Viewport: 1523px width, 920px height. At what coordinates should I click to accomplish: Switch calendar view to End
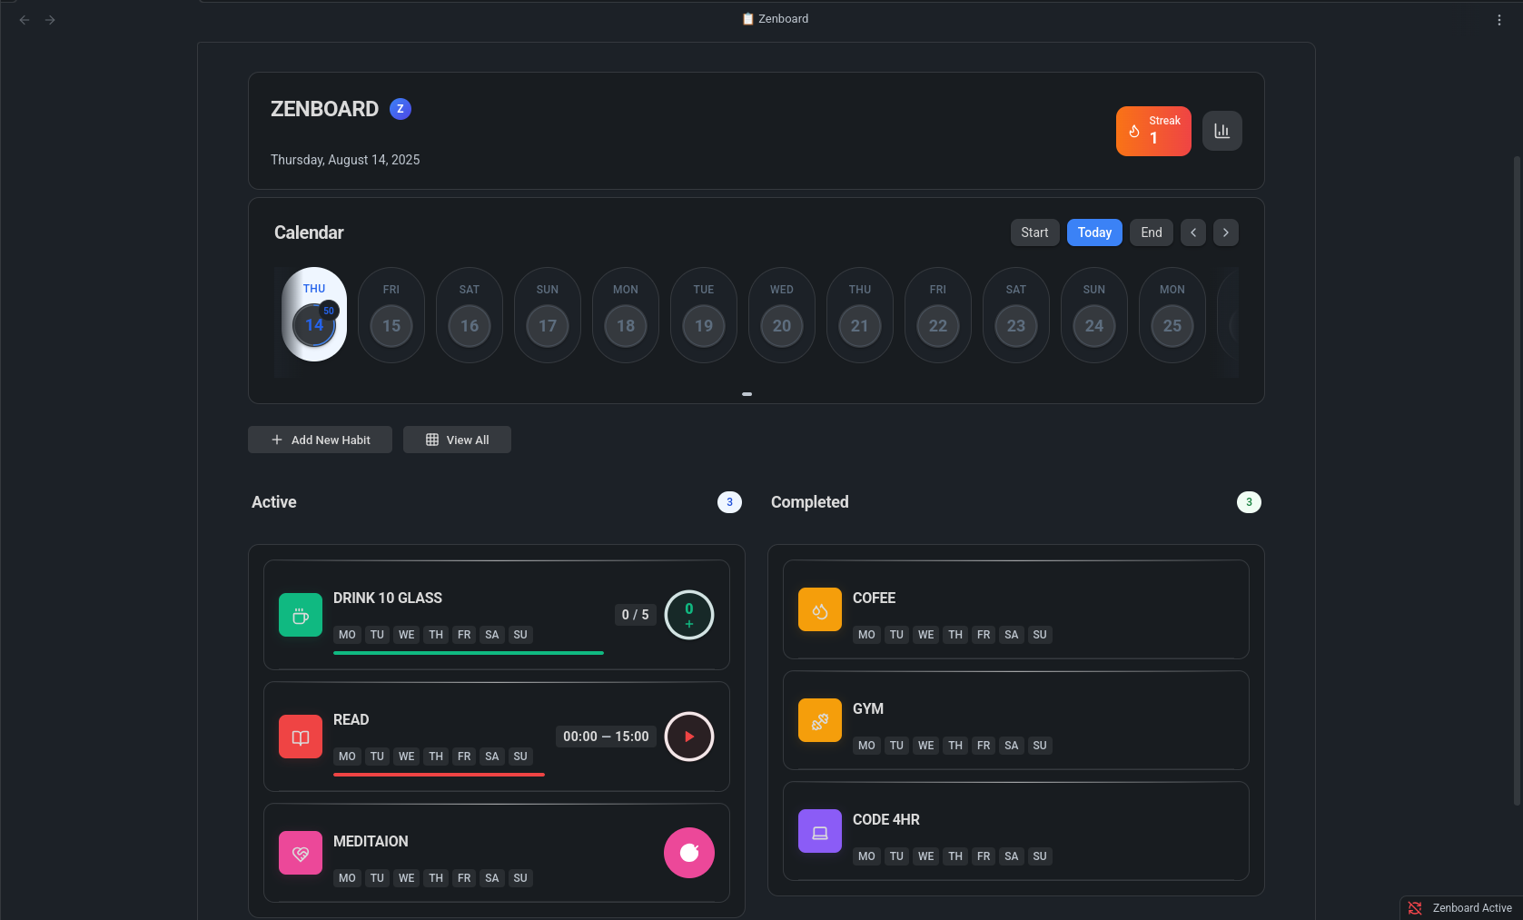pyautogui.click(x=1151, y=232)
